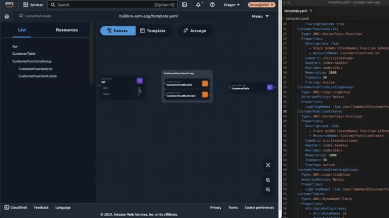
Task: Select the template.yaml editor tab
Action: pos(296,10)
